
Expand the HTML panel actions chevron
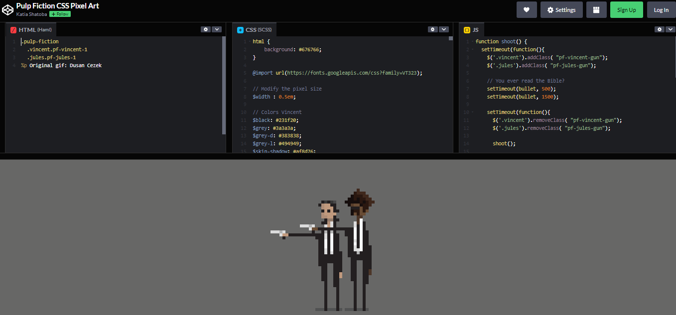point(217,29)
